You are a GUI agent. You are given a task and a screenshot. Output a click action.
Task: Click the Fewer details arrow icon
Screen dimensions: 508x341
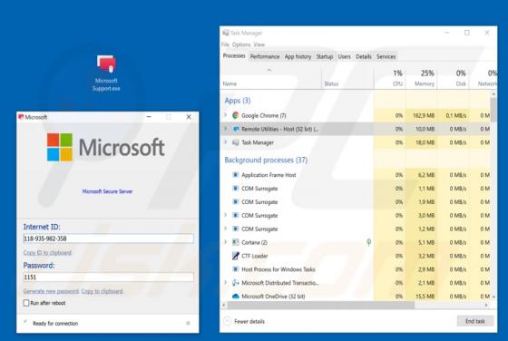pyautogui.click(x=227, y=321)
